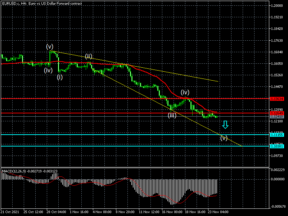Click the 23 Nov 04:00 time label

pyautogui.click(x=219, y=212)
